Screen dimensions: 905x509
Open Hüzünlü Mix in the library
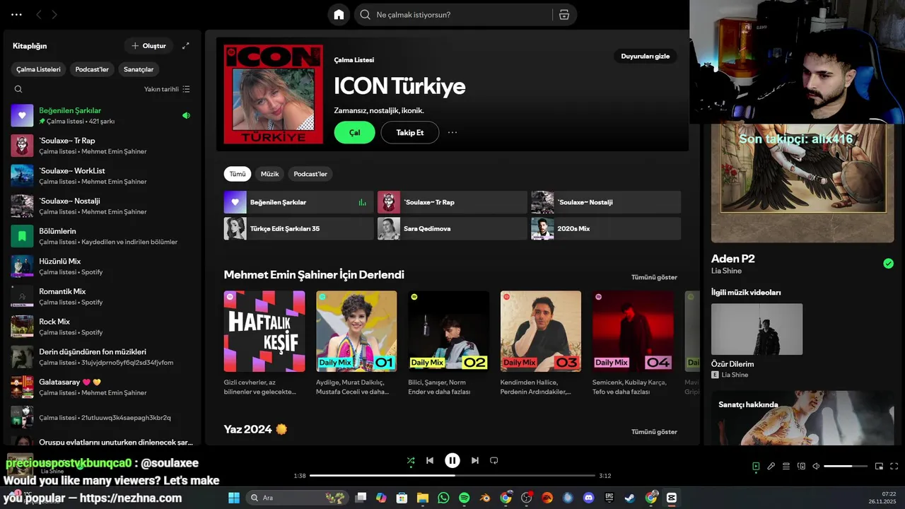click(103, 266)
